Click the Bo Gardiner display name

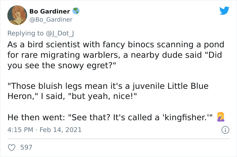pos(49,11)
